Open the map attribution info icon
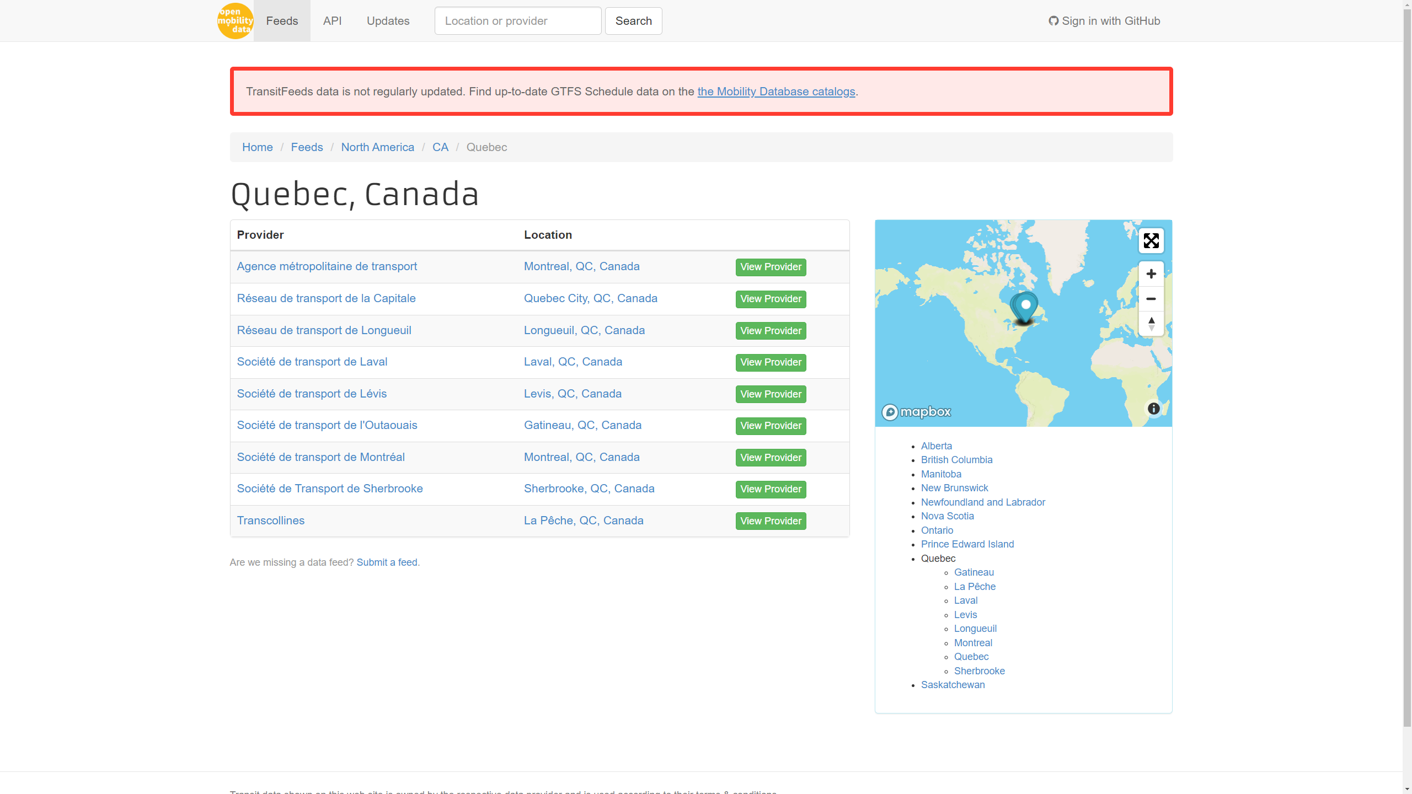This screenshot has height=794, width=1412. coord(1153,409)
